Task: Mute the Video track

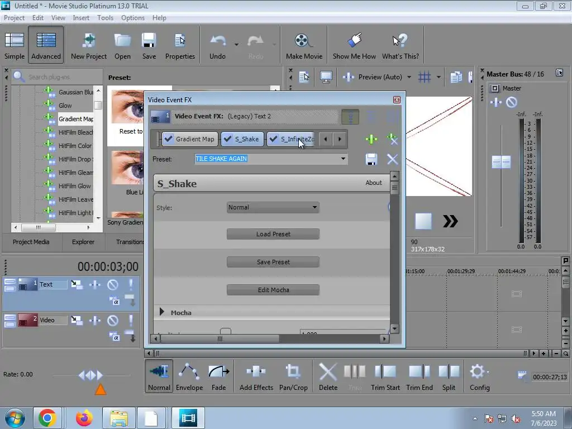Action: [113, 320]
